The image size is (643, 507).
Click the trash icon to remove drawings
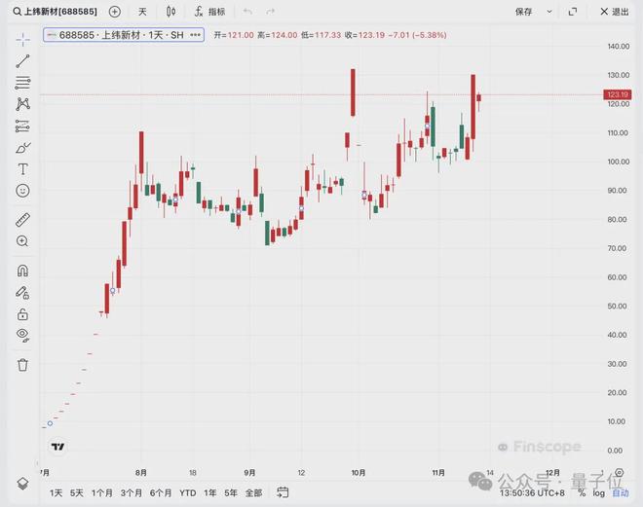(23, 365)
